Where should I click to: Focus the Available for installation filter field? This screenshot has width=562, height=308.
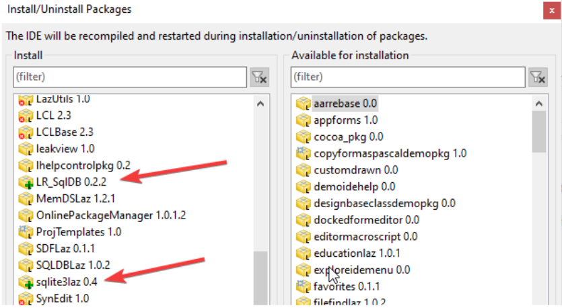click(407, 77)
